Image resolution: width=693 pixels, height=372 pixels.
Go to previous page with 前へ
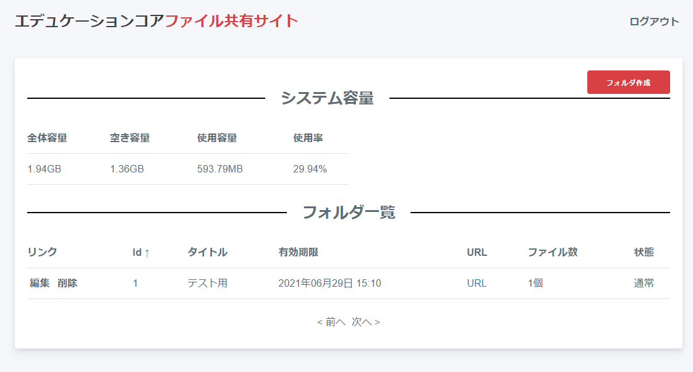[331, 322]
